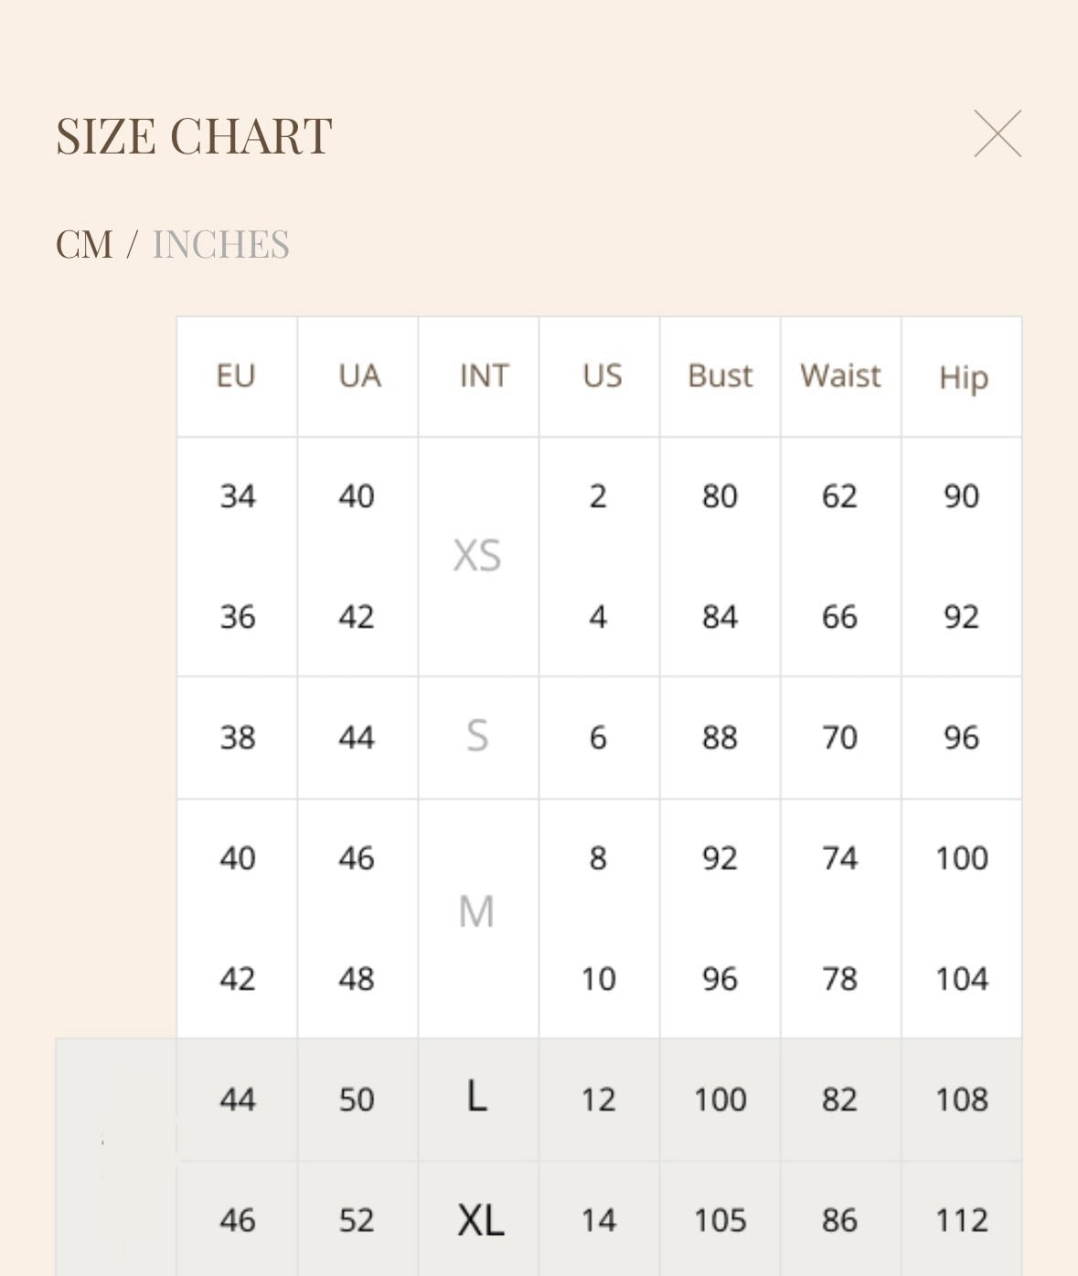This screenshot has width=1078, height=1276.
Task: Click US size 12 cell
Action: tap(599, 1099)
